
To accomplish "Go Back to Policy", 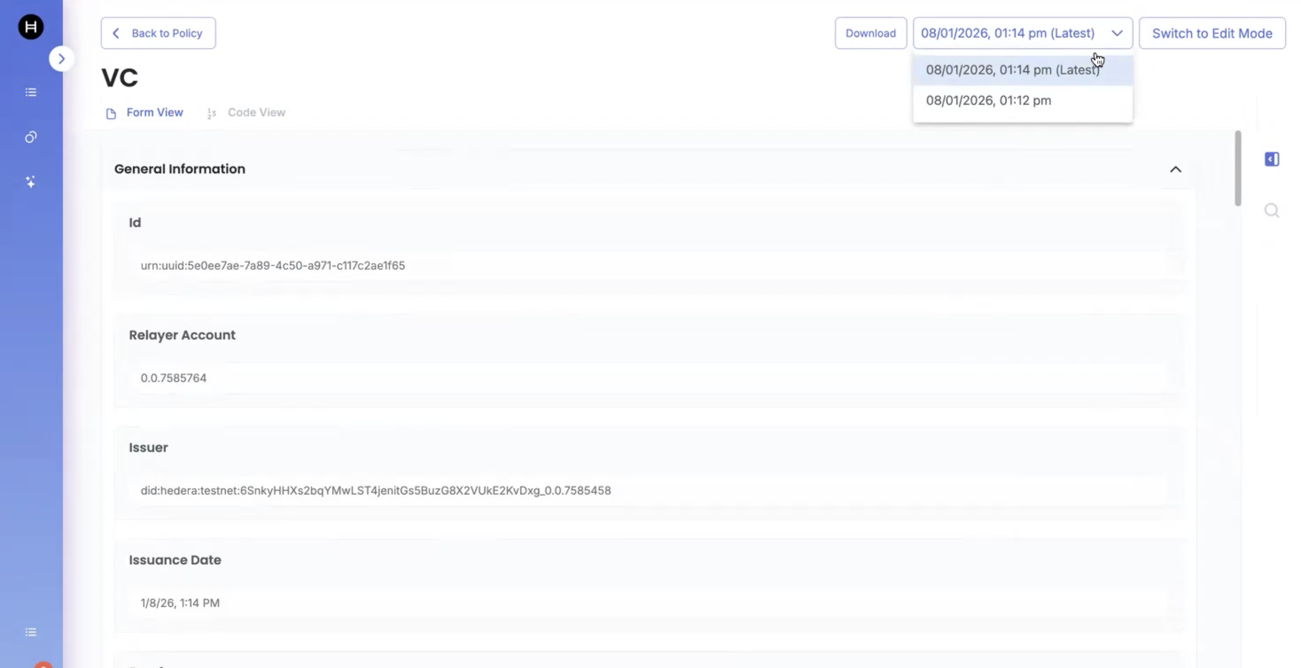I will 158,33.
